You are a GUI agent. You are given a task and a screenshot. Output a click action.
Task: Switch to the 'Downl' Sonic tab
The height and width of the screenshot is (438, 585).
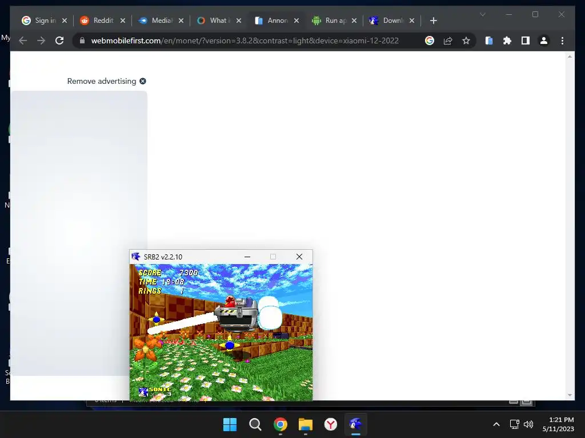point(387,21)
